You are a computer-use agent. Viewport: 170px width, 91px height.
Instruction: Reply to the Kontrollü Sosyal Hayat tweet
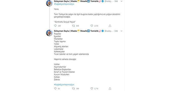click(x=55, y=26)
